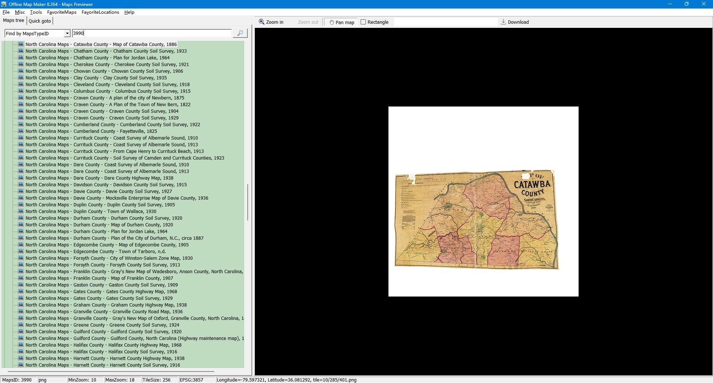Switch to the Quick goto tab
Screen dimensions: 713x383
tap(40, 21)
